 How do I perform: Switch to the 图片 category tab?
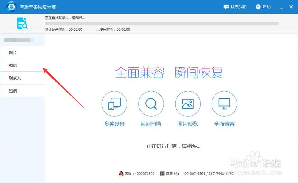coord(13,52)
